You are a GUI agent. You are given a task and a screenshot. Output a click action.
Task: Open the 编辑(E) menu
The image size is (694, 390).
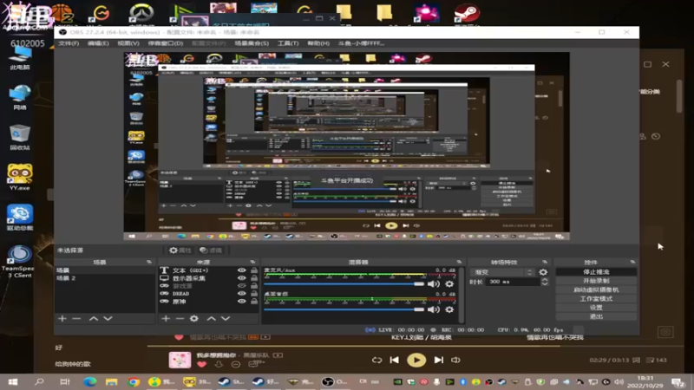[x=98, y=43]
